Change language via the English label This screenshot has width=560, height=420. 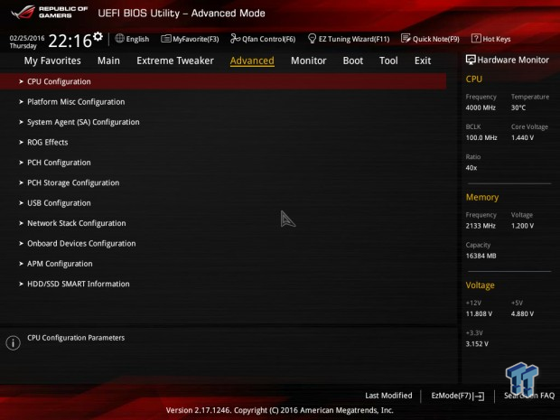(137, 39)
